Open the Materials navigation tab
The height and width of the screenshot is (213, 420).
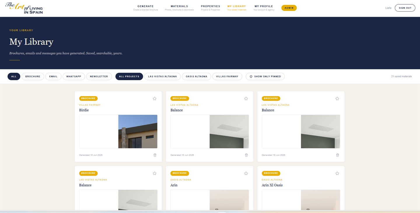[x=179, y=8]
